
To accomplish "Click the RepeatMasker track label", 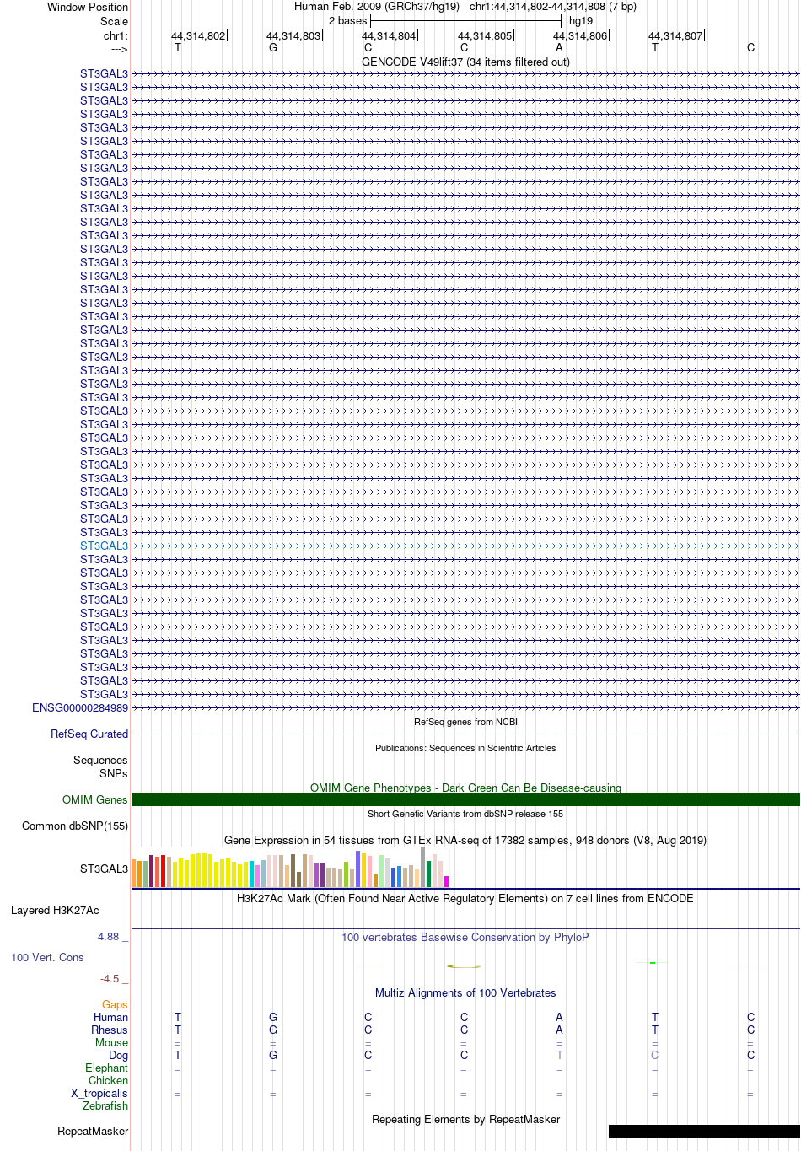I will coord(93,1131).
